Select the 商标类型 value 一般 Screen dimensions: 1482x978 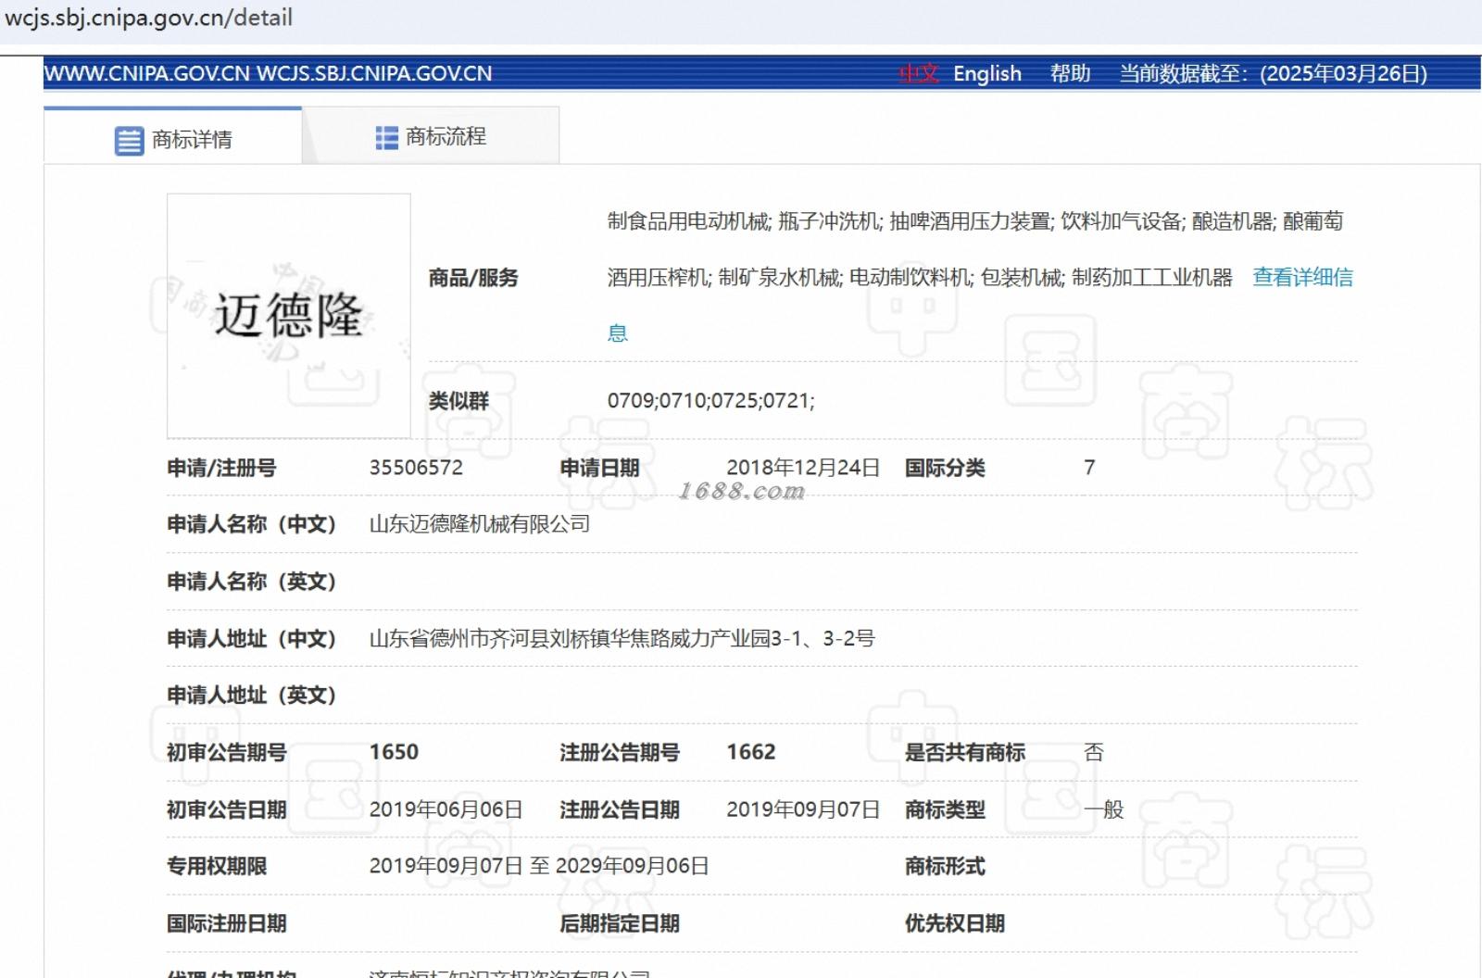(x=1104, y=809)
